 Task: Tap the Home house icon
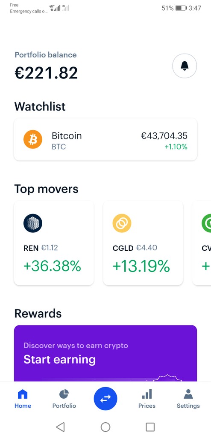[x=23, y=394]
